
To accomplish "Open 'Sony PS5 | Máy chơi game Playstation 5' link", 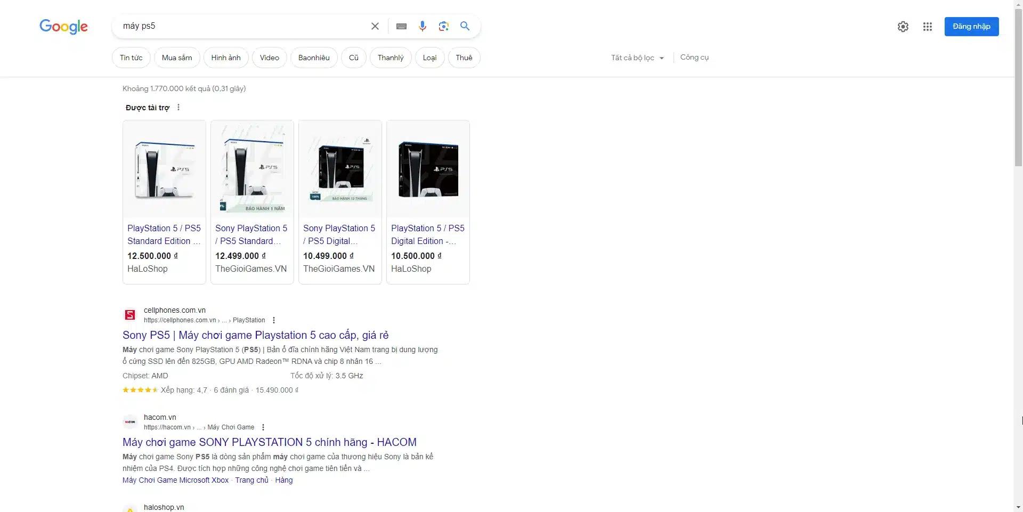I will (255, 335).
